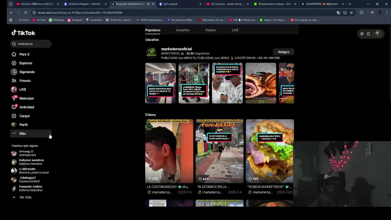Screen dimensions: 391x220
Task: Open the apps grid in bookmarks bar
Action: coord(11,20)
